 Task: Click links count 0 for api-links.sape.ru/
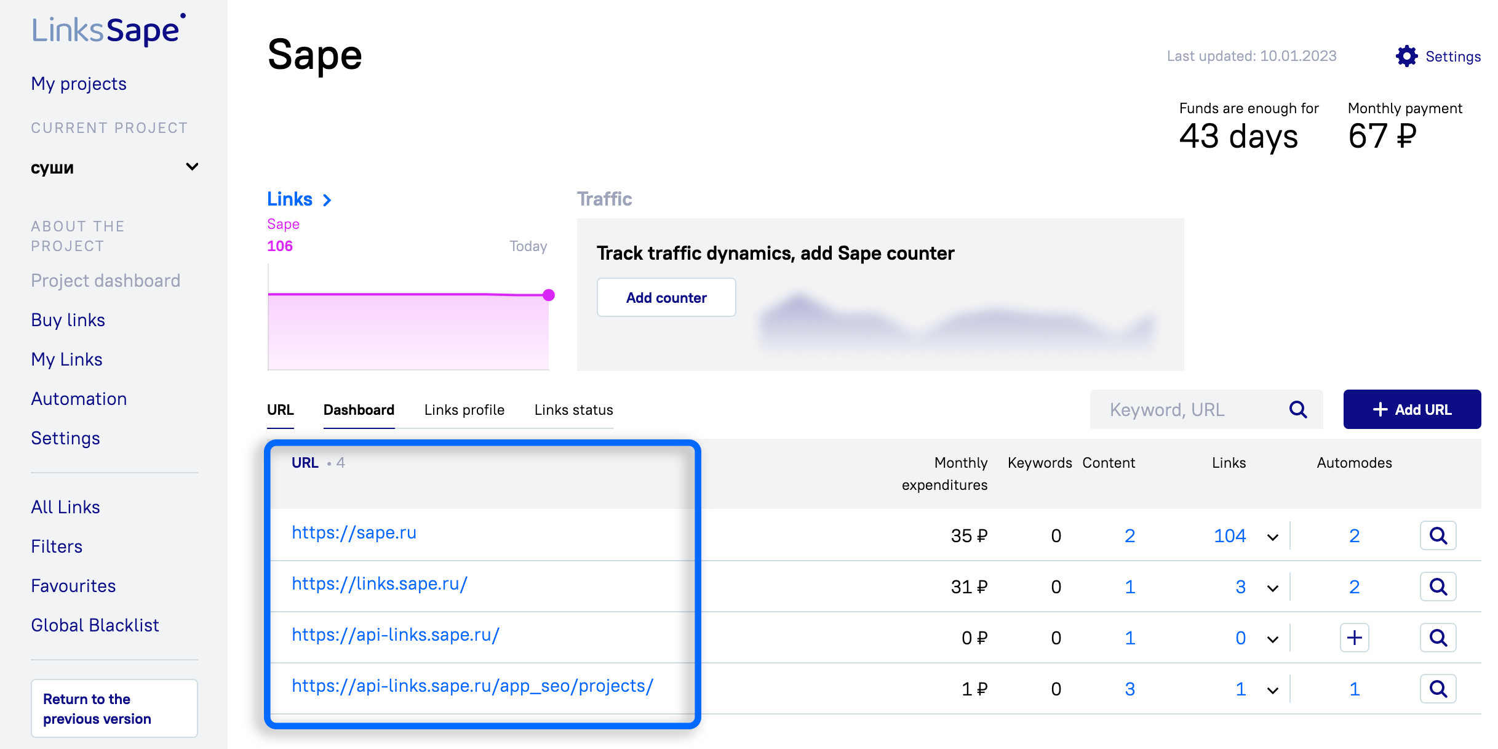tap(1240, 638)
